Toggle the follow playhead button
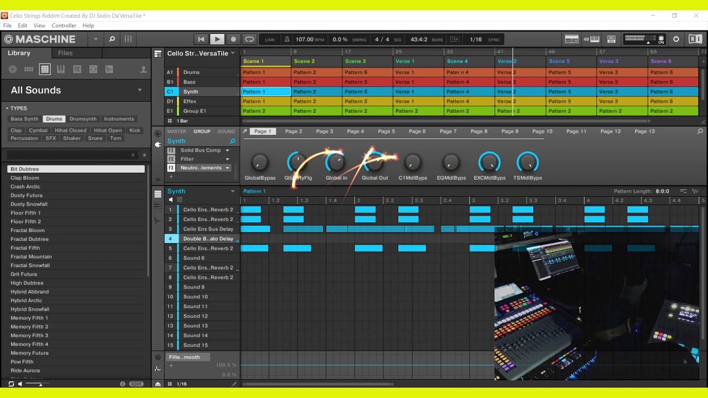This screenshot has height=398, width=708. point(455,39)
